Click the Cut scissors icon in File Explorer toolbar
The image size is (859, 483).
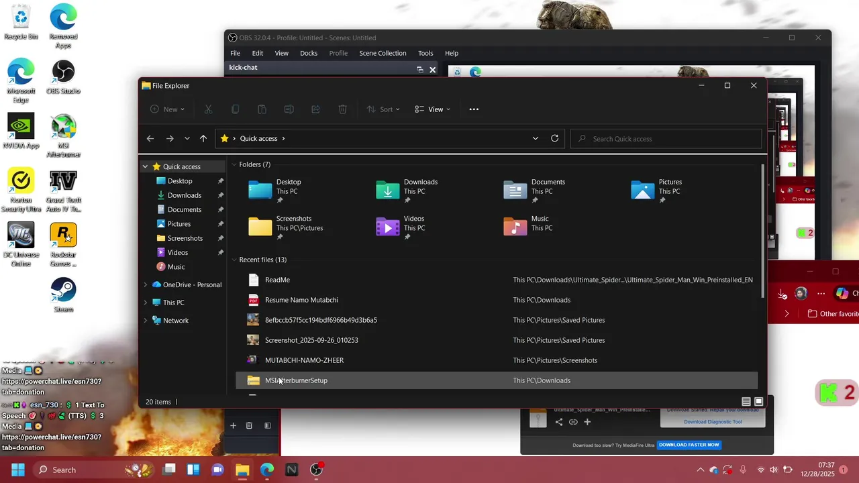tap(208, 109)
